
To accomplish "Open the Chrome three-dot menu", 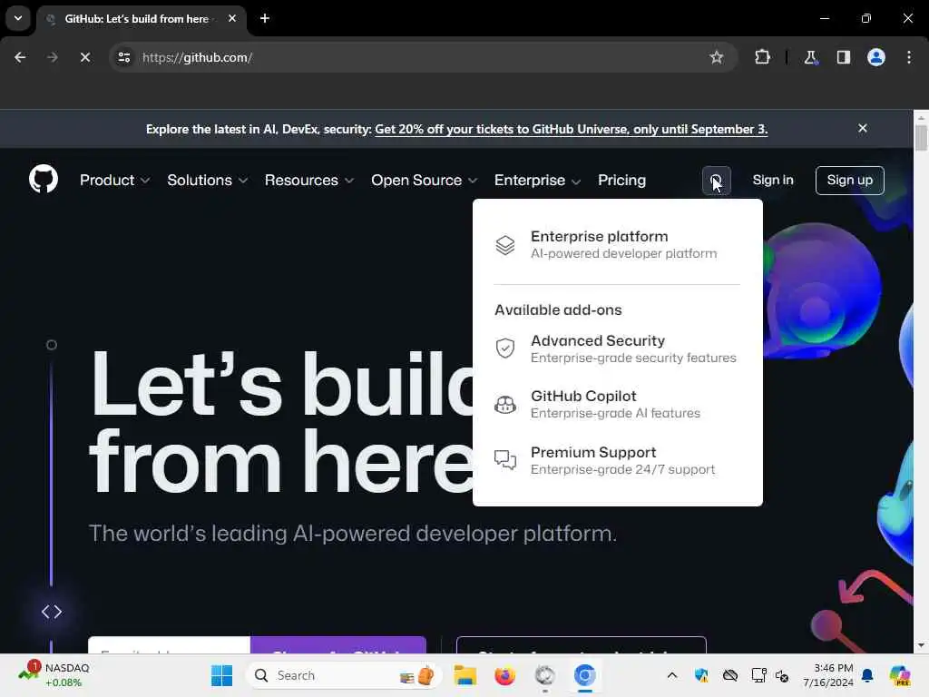I will 908,57.
